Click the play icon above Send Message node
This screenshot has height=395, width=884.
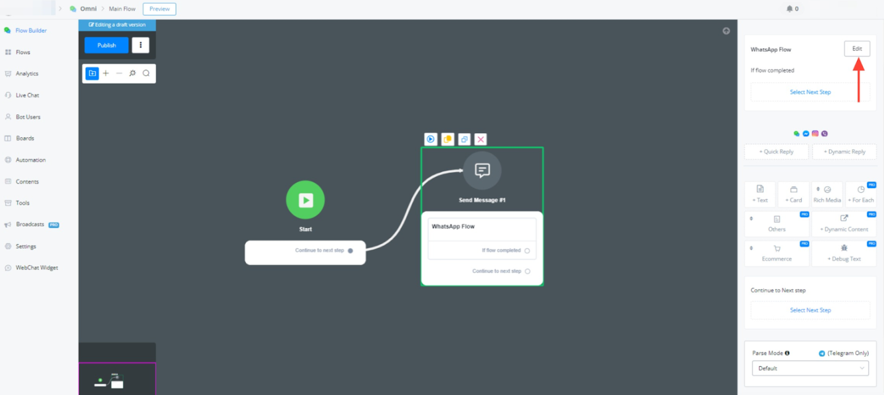point(431,139)
